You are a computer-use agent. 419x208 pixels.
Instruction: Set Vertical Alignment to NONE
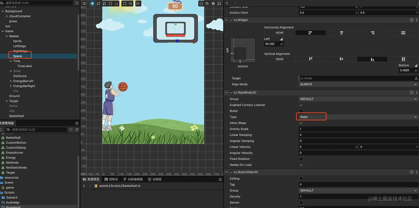[280, 59]
